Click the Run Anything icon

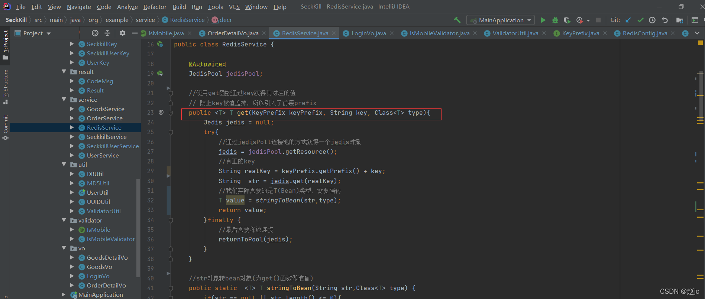click(x=695, y=20)
